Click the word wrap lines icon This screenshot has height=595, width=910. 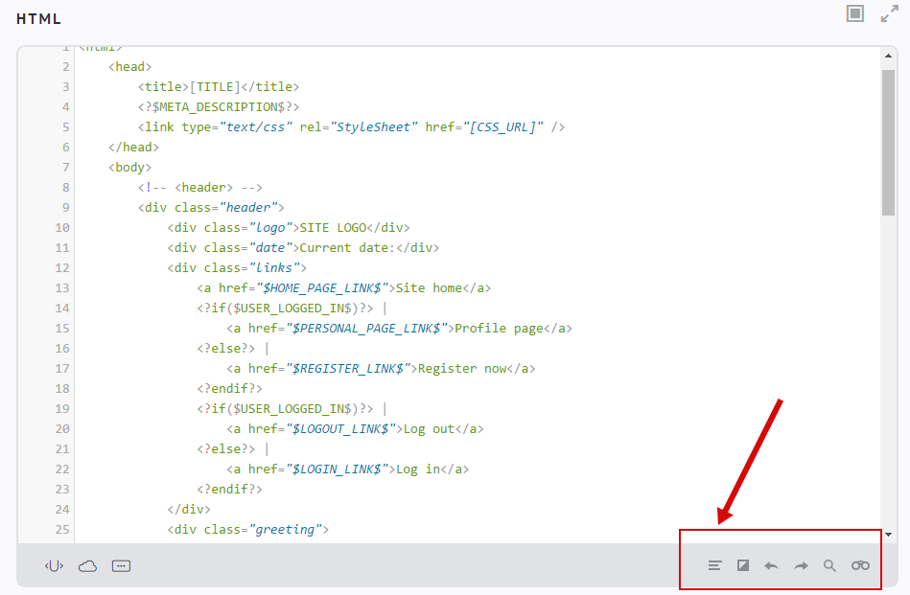click(714, 565)
